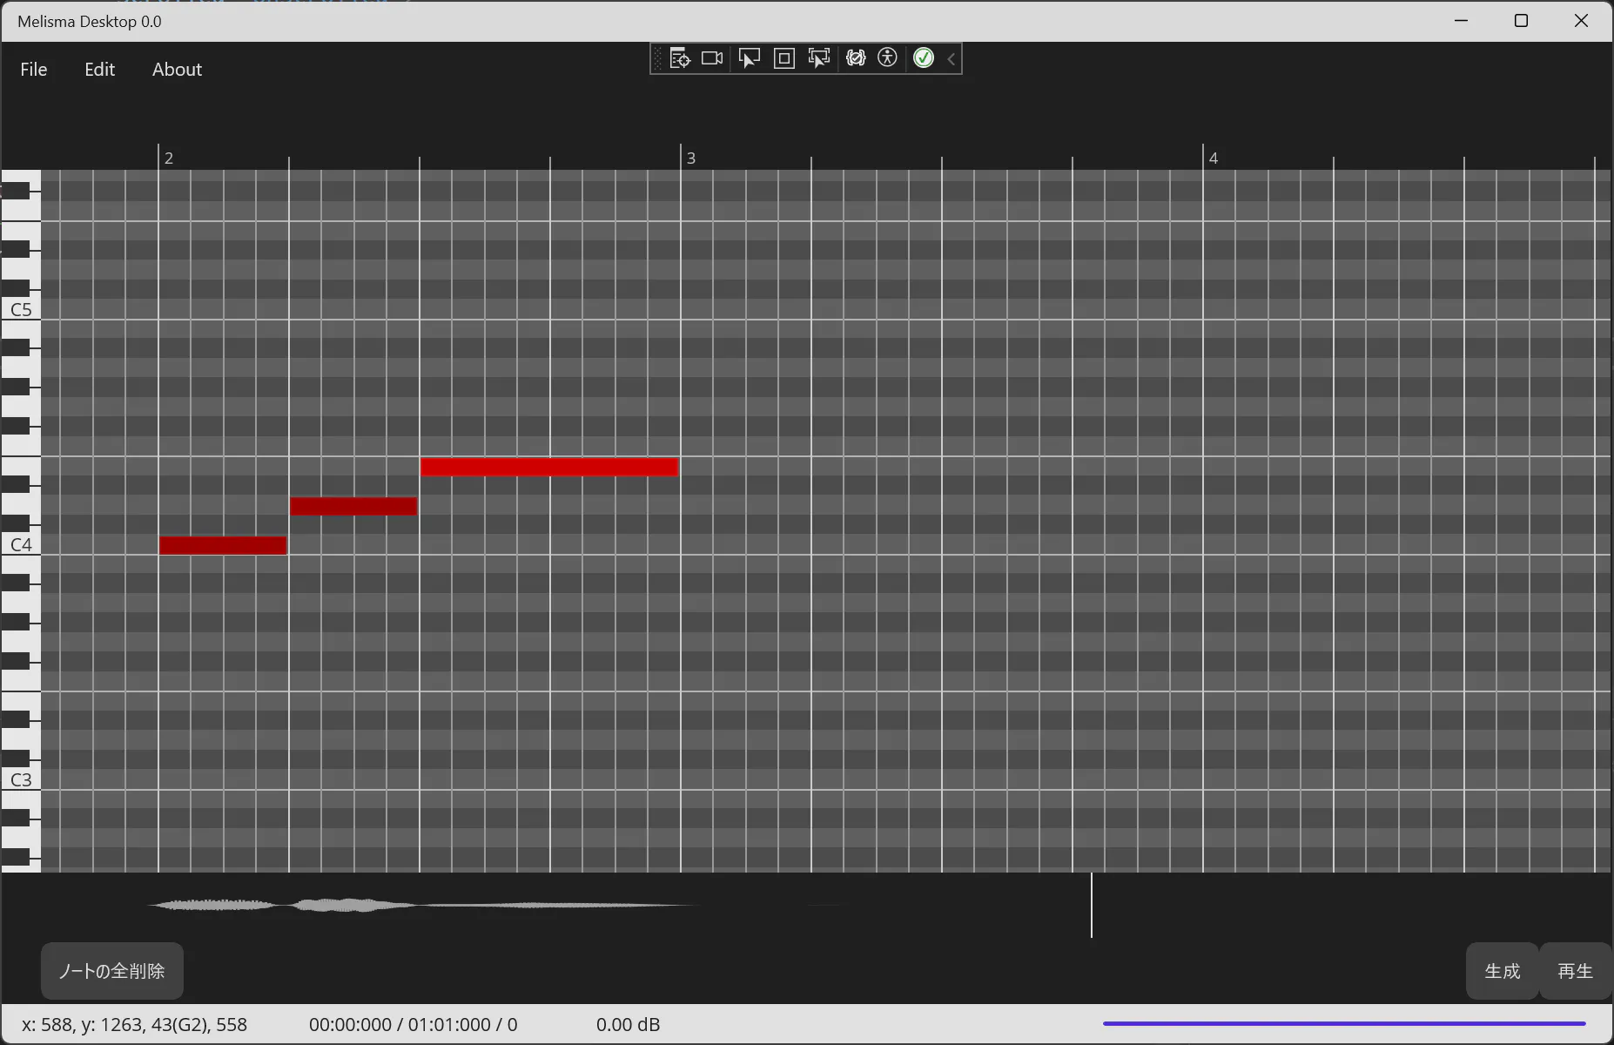Open the About menu
The image size is (1614, 1045).
[x=177, y=70]
